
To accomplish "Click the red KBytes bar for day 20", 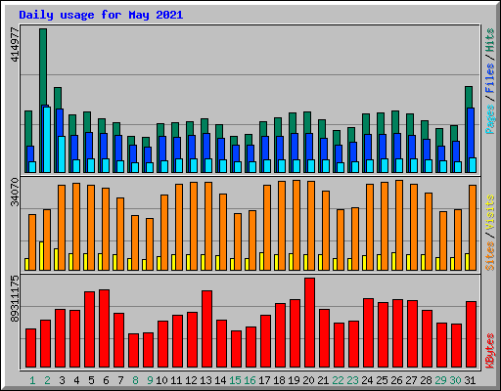I will [309, 323].
